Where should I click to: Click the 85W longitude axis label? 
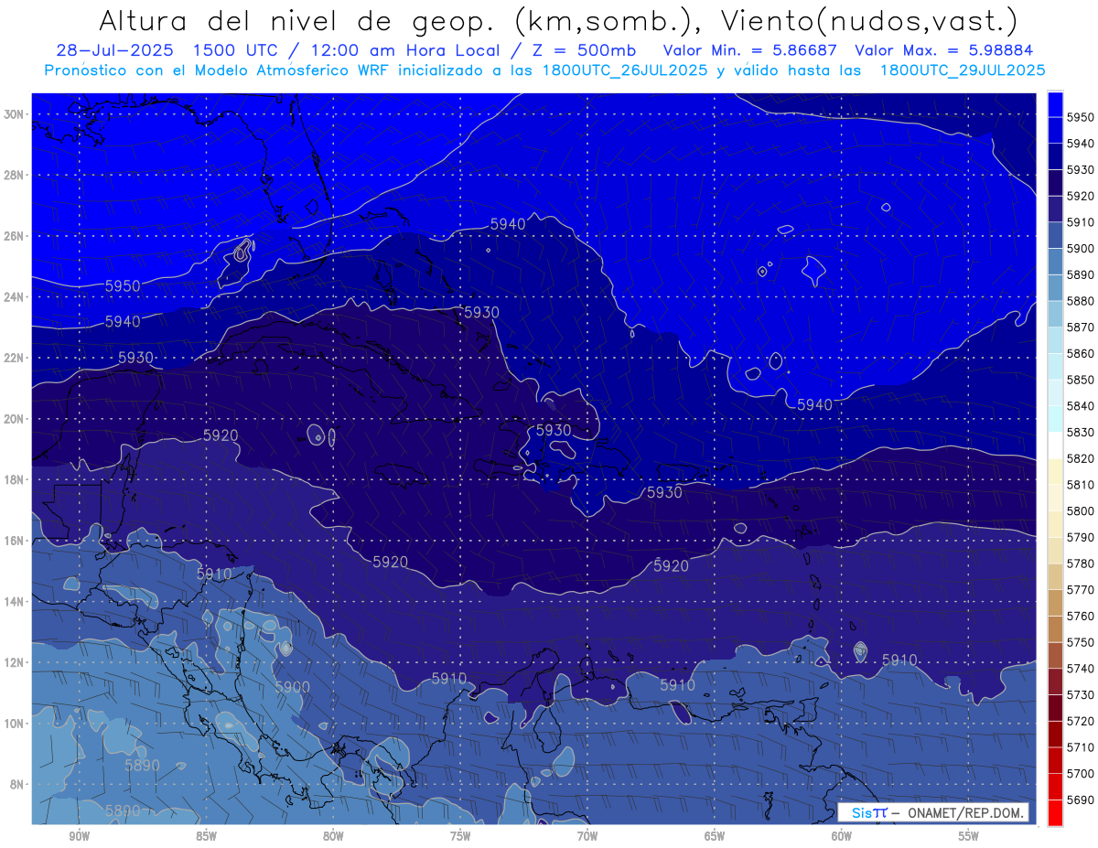pos(206,837)
